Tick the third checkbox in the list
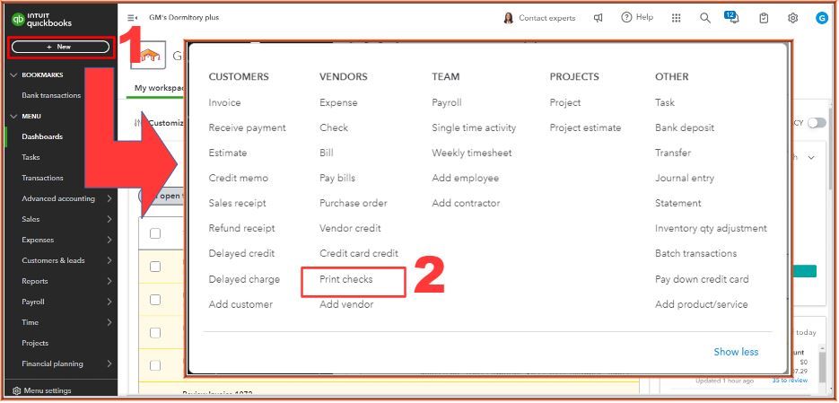Image resolution: width=839 pixels, height=403 pixels. (155, 300)
